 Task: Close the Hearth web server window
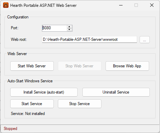pos(152,5)
